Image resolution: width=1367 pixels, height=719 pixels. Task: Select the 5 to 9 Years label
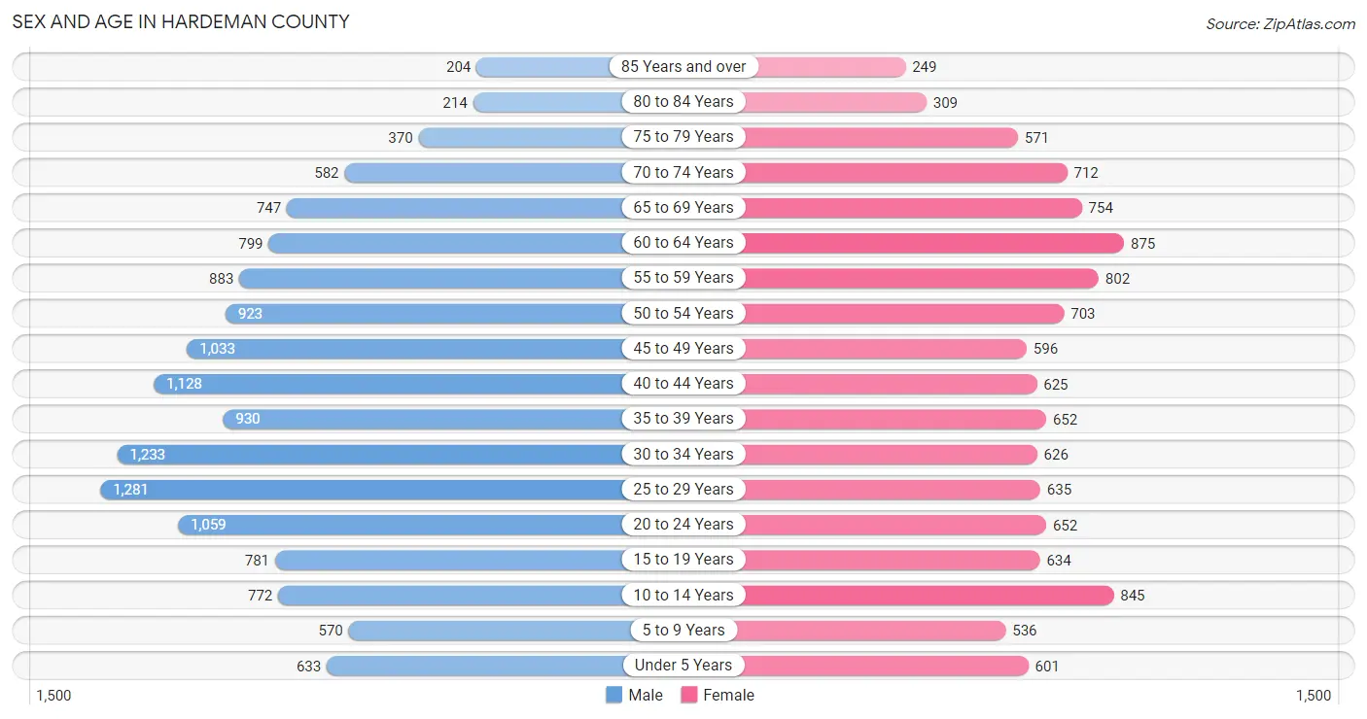(x=683, y=630)
